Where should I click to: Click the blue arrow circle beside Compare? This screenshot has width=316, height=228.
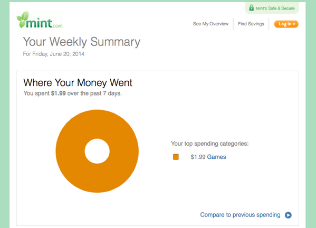click(x=288, y=215)
